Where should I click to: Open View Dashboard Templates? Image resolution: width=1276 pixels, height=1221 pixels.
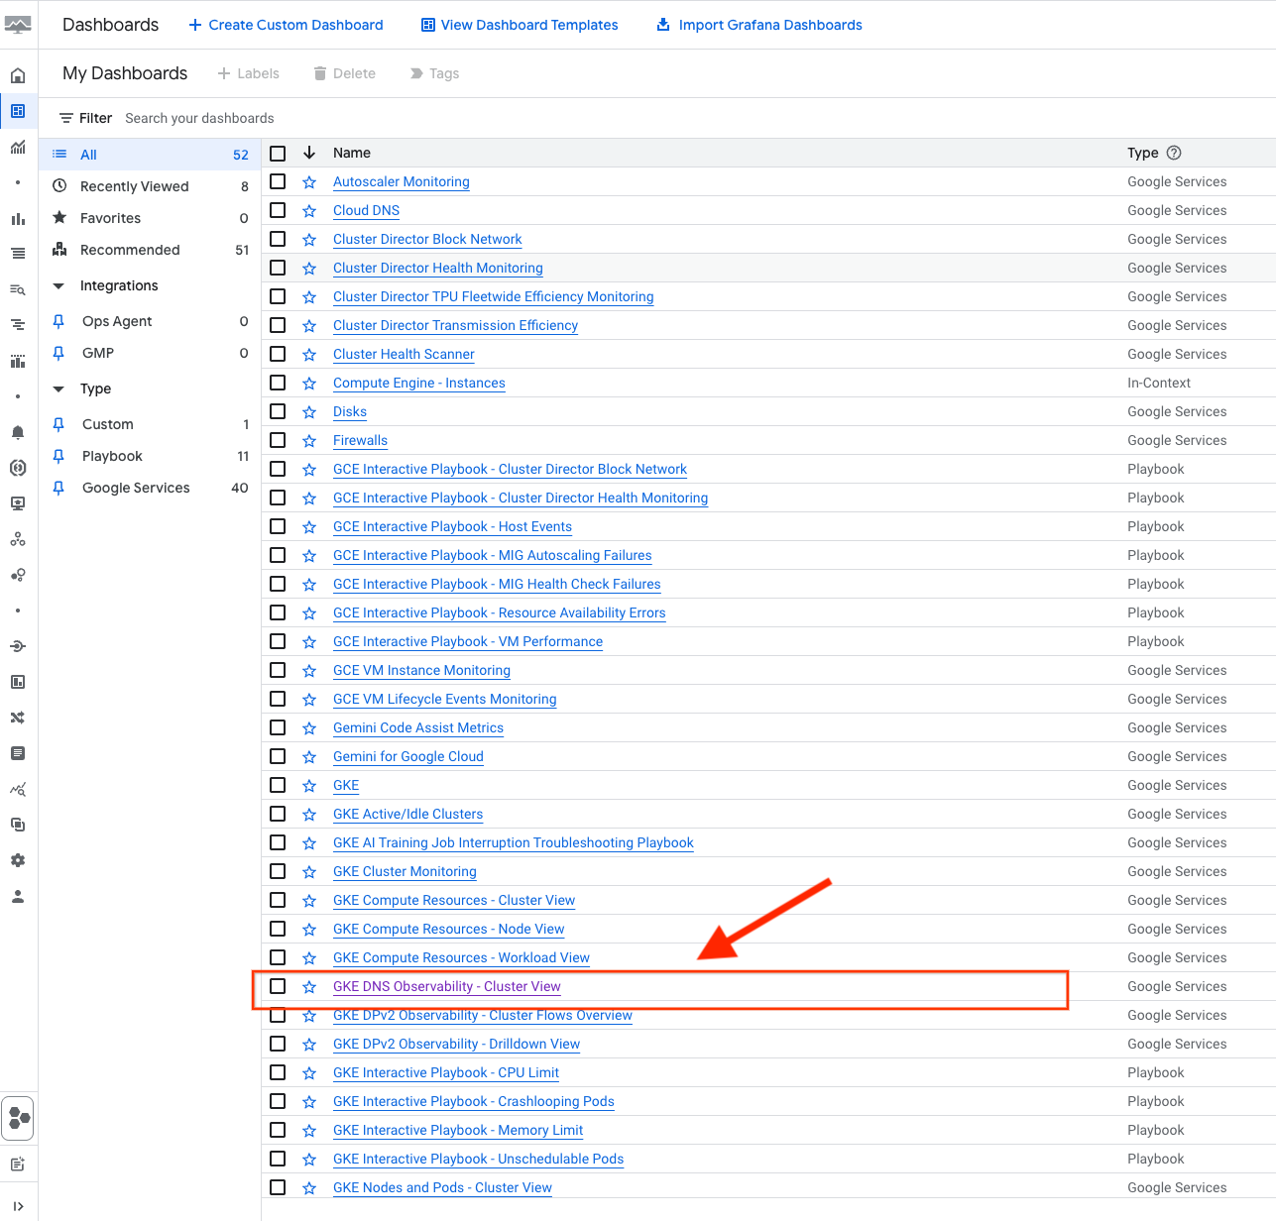[x=520, y=25]
